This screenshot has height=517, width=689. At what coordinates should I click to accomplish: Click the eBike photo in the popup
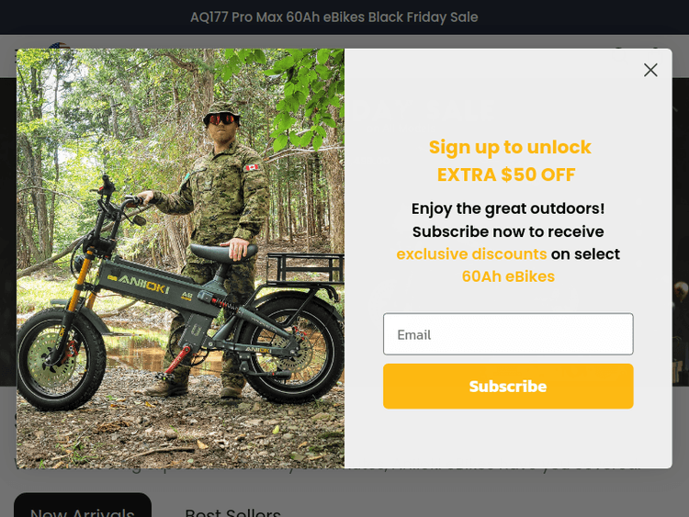tap(180, 259)
